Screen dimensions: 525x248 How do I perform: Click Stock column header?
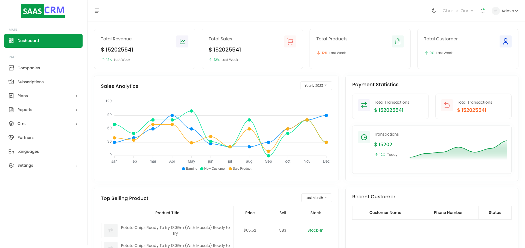coord(316,213)
